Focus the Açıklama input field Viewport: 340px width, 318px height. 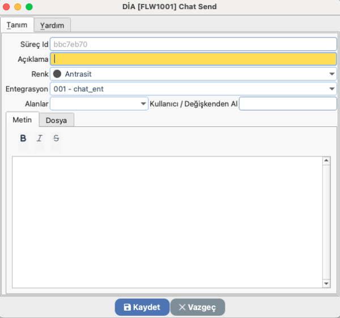coord(193,58)
